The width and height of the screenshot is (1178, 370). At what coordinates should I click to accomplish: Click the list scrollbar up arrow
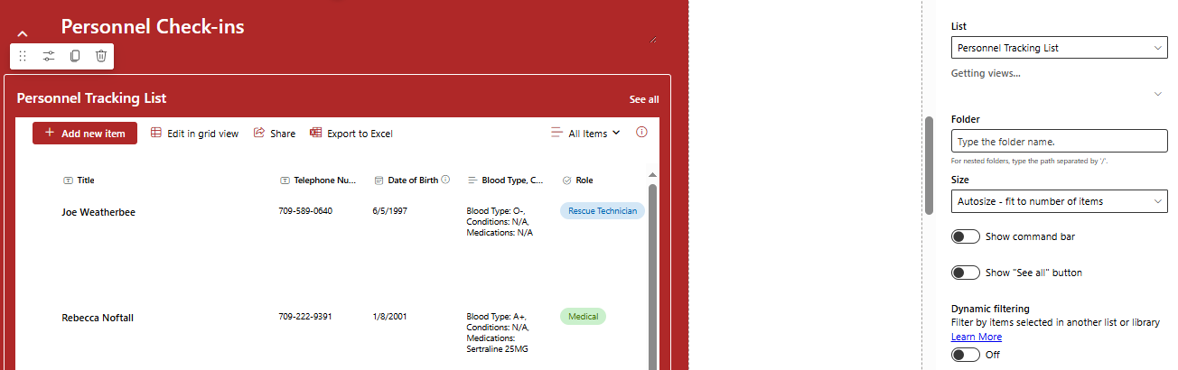click(652, 174)
